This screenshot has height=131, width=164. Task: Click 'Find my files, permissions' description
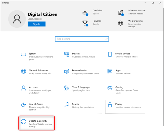83,107
